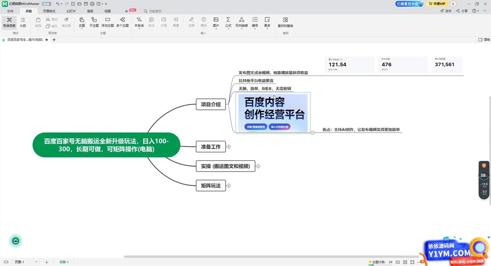
Task: Click the Print icon in title bar
Action: pos(92,4)
